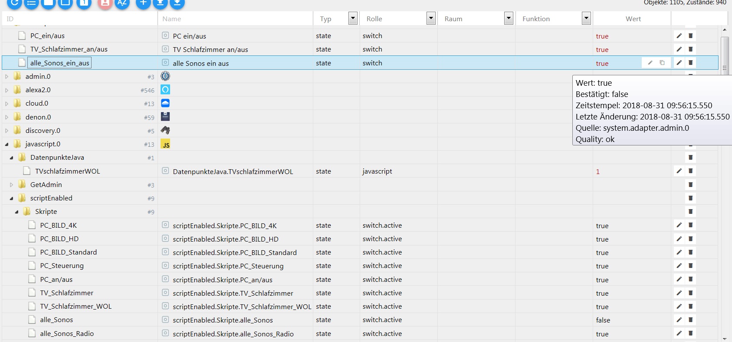The width and height of the screenshot is (732, 342).
Task: Delete the PC_an/aus script object
Action: point(690,279)
